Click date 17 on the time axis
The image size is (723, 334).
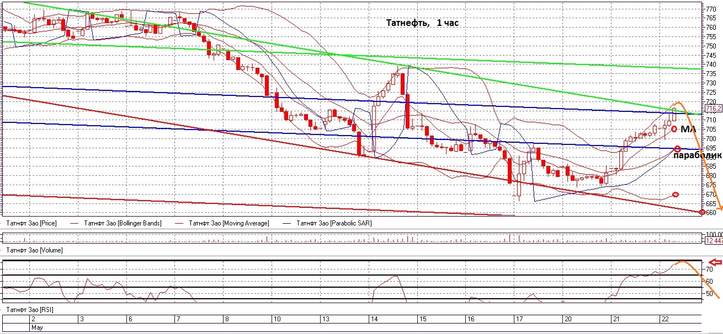[x=519, y=320]
